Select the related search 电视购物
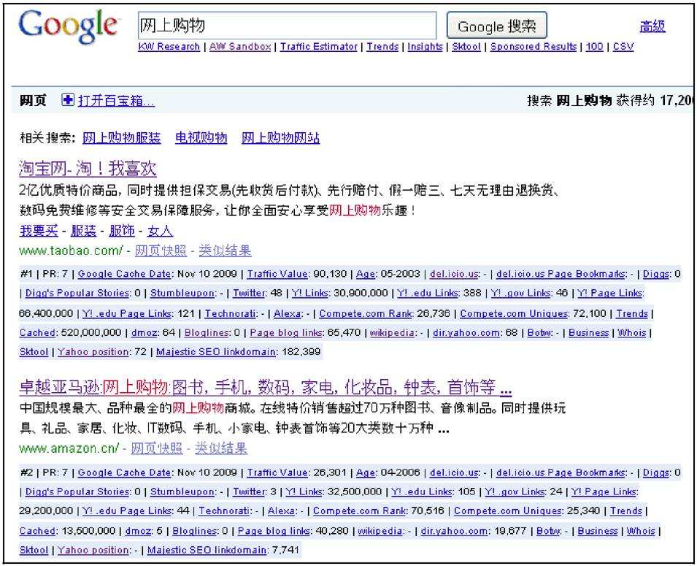697x566 pixels. coord(201,138)
